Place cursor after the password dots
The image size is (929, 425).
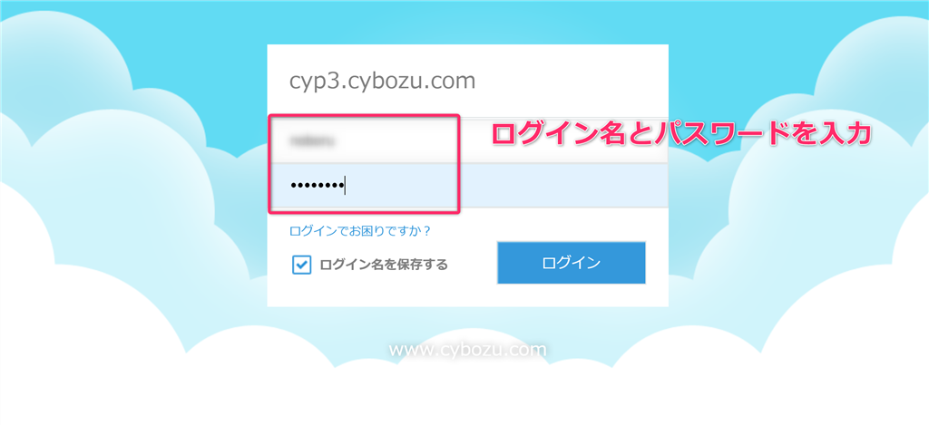click(345, 186)
